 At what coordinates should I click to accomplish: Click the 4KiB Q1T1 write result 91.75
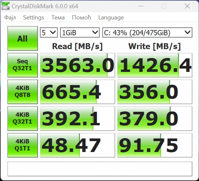click(155, 145)
